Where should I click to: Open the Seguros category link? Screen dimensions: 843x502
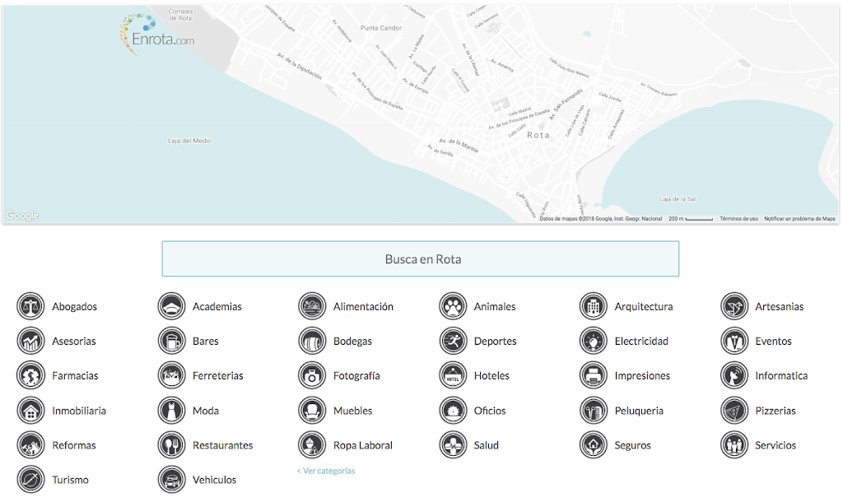632,445
